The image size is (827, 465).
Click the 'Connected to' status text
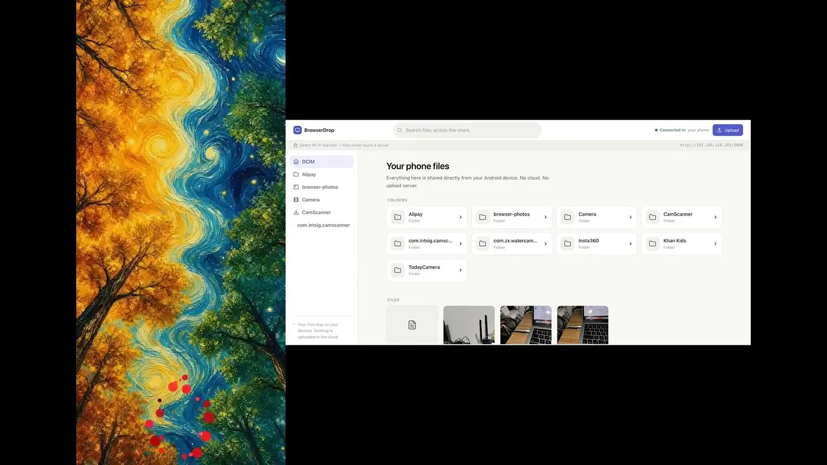(673, 130)
